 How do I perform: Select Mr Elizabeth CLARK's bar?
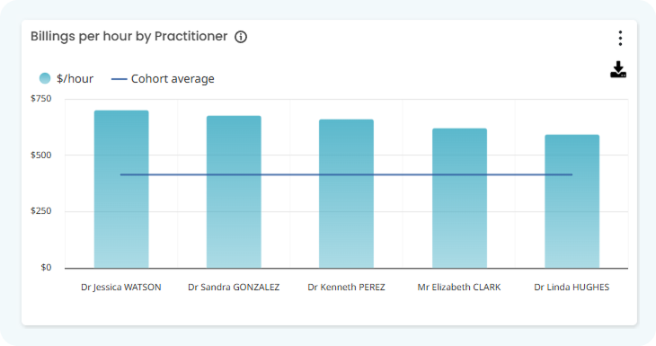point(459,199)
